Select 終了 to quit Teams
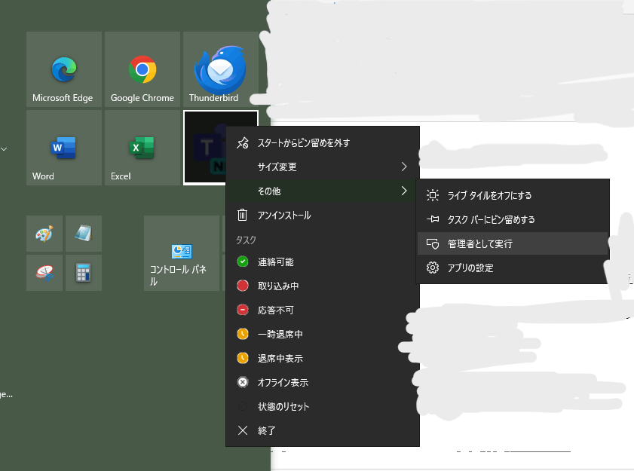 click(x=323, y=430)
